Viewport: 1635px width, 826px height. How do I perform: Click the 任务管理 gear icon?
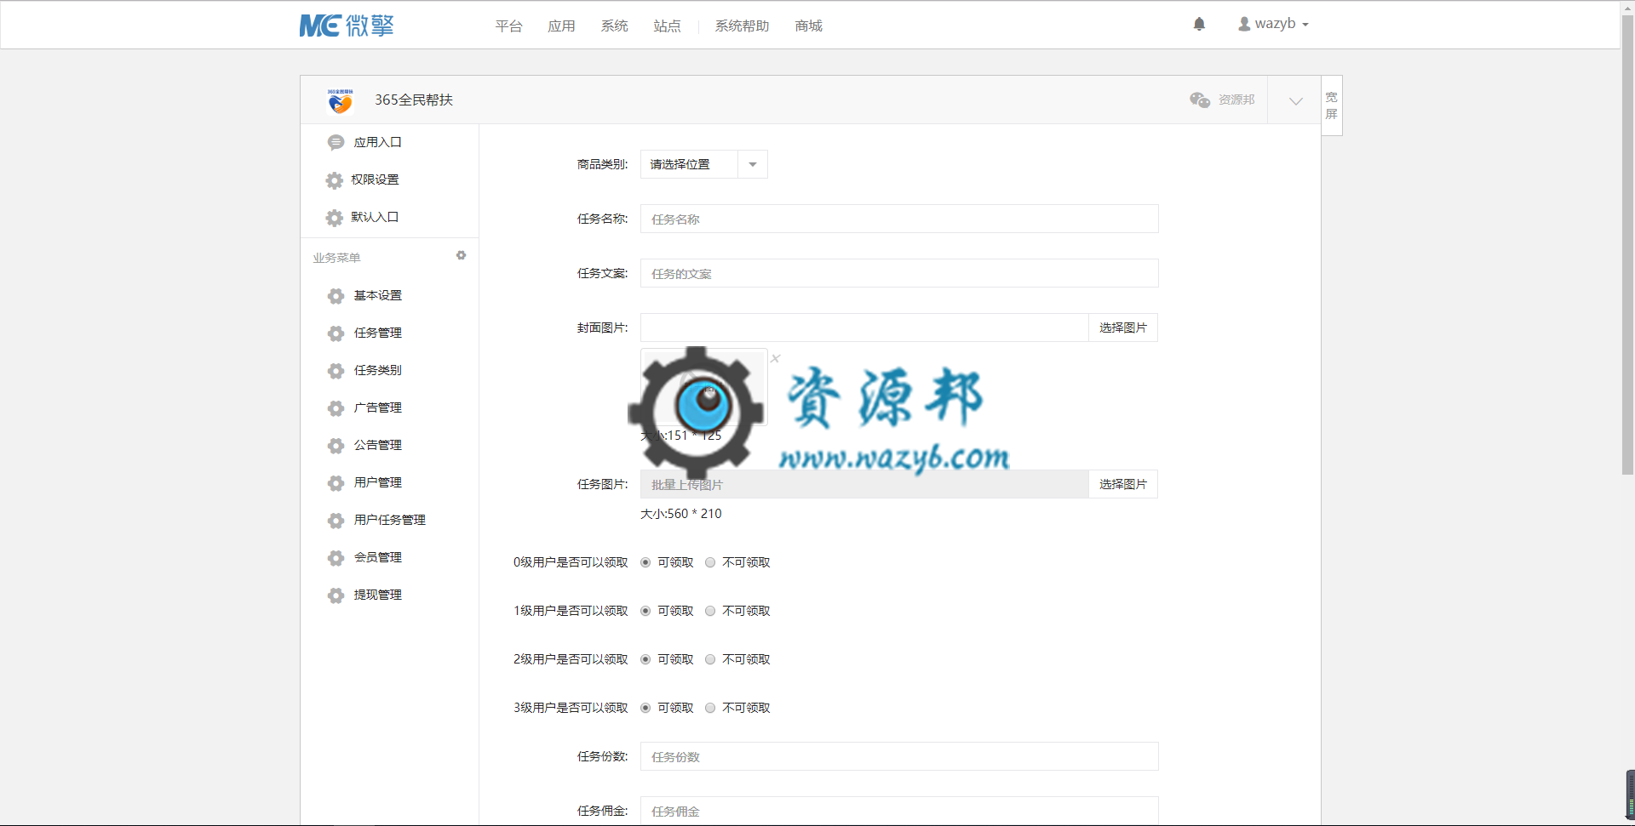tap(336, 333)
